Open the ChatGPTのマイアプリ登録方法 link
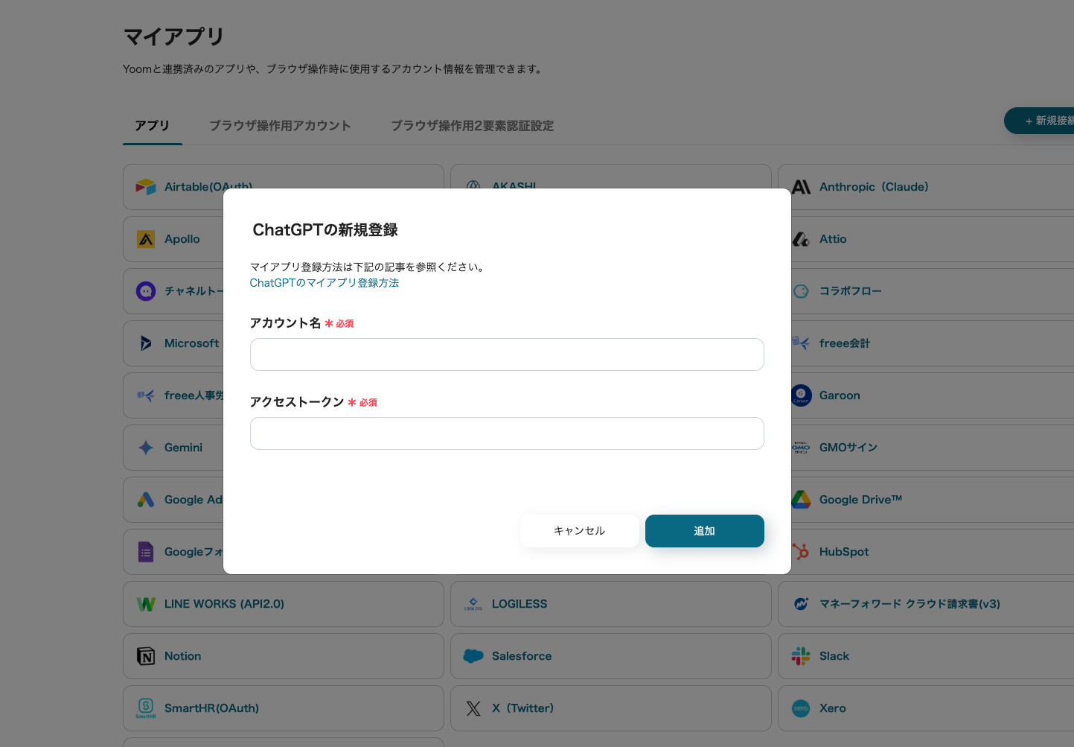 (325, 283)
